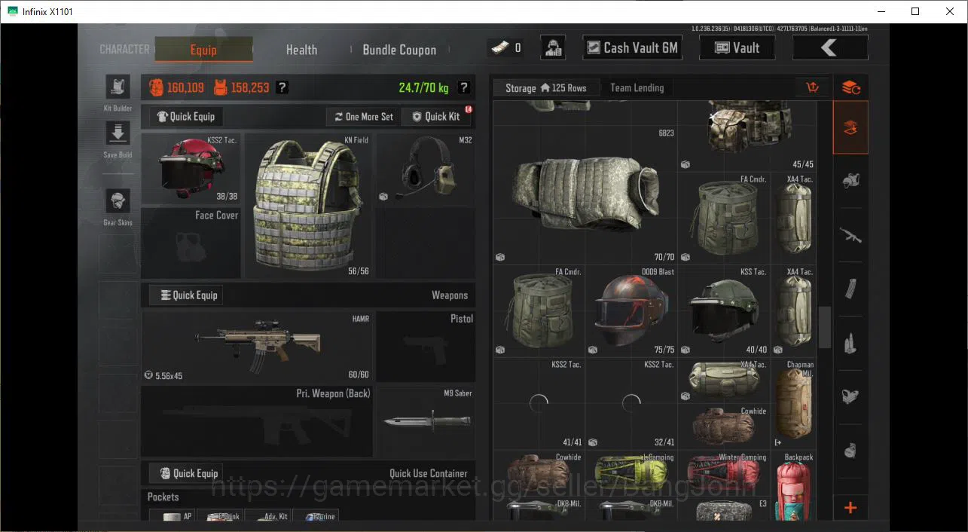
Task: Select the KSS2 Tac. item with 32/41
Action: tap(631, 404)
